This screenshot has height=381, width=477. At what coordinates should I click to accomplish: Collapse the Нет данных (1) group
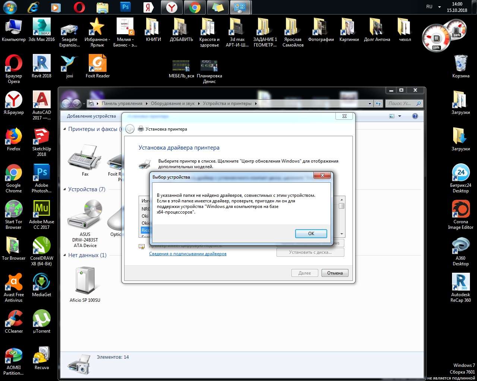tap(64, 255)
